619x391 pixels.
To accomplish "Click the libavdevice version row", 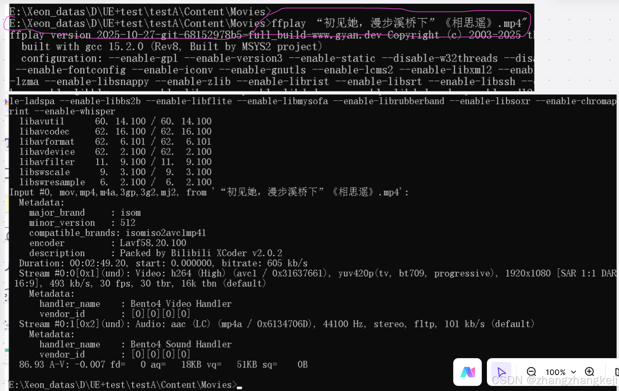I will tap(116, 152).
